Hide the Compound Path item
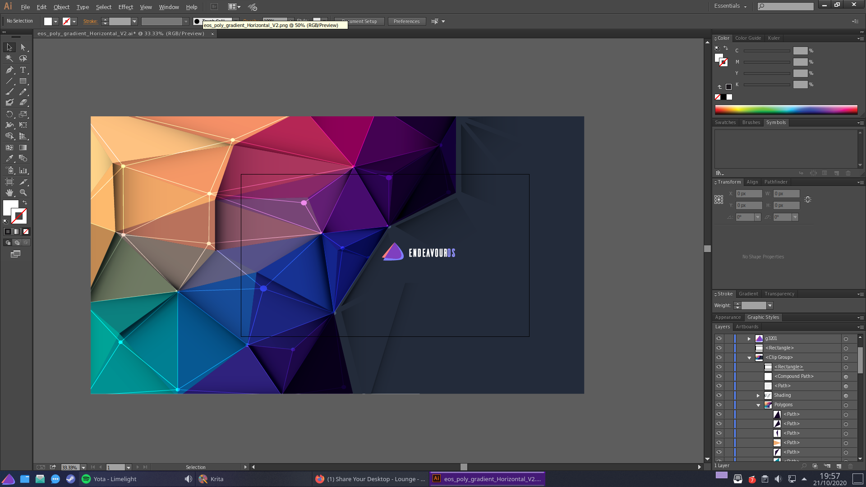 (x=719, y=377)
